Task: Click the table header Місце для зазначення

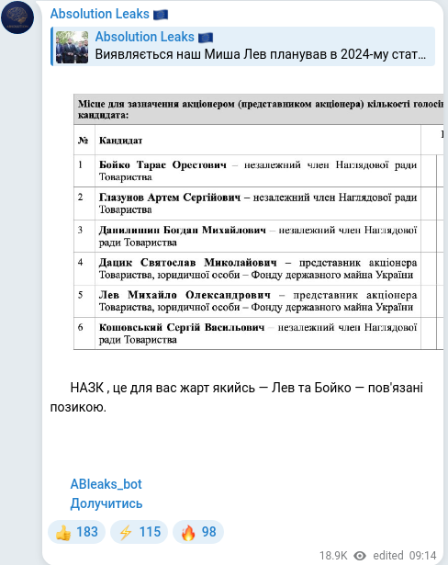Action: click(x=261, y=109)
